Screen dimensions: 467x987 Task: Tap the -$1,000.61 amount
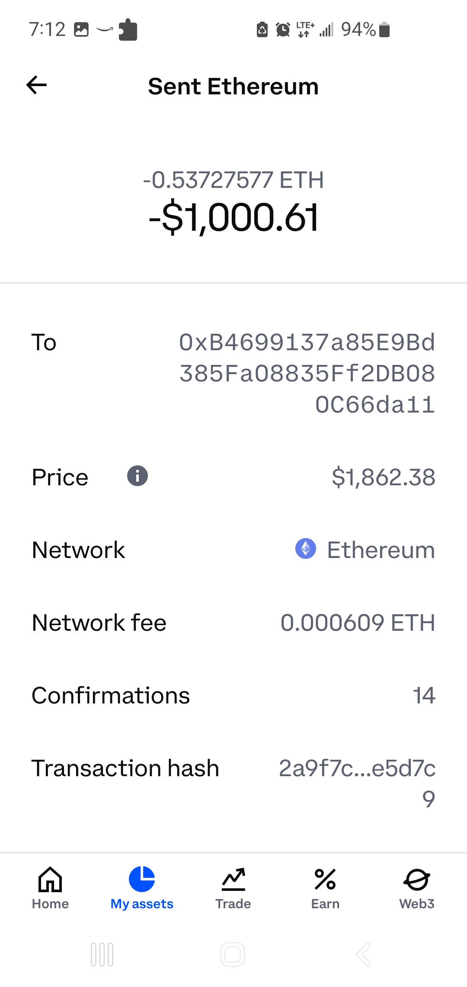point(233,218)
